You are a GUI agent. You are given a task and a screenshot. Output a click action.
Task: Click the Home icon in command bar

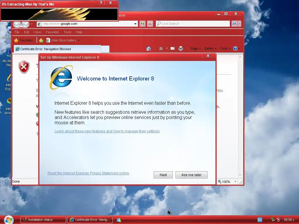[x=149, y=49]
